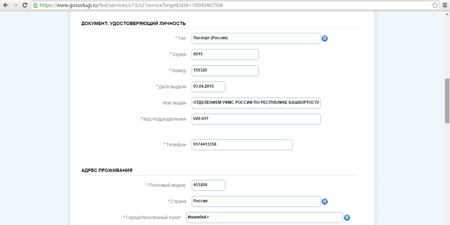Clear the Город/Населенный пункт field using X icon
Viewport: 450px width, 225px height.
point(347,218)
